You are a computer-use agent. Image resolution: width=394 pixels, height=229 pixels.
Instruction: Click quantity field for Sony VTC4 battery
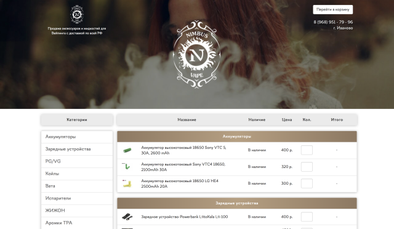pos(307,167)
